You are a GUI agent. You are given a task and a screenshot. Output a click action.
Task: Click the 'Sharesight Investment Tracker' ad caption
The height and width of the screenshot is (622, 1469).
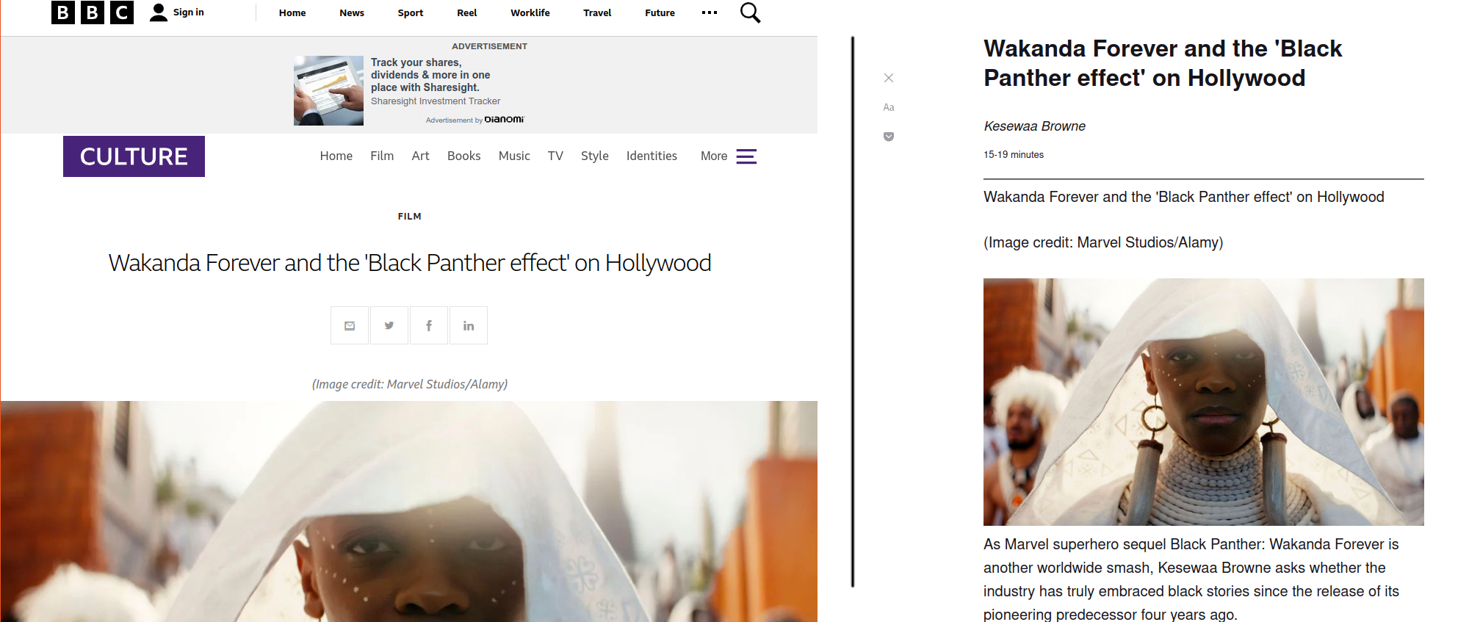pyautogui.click(x=436, y=101)
